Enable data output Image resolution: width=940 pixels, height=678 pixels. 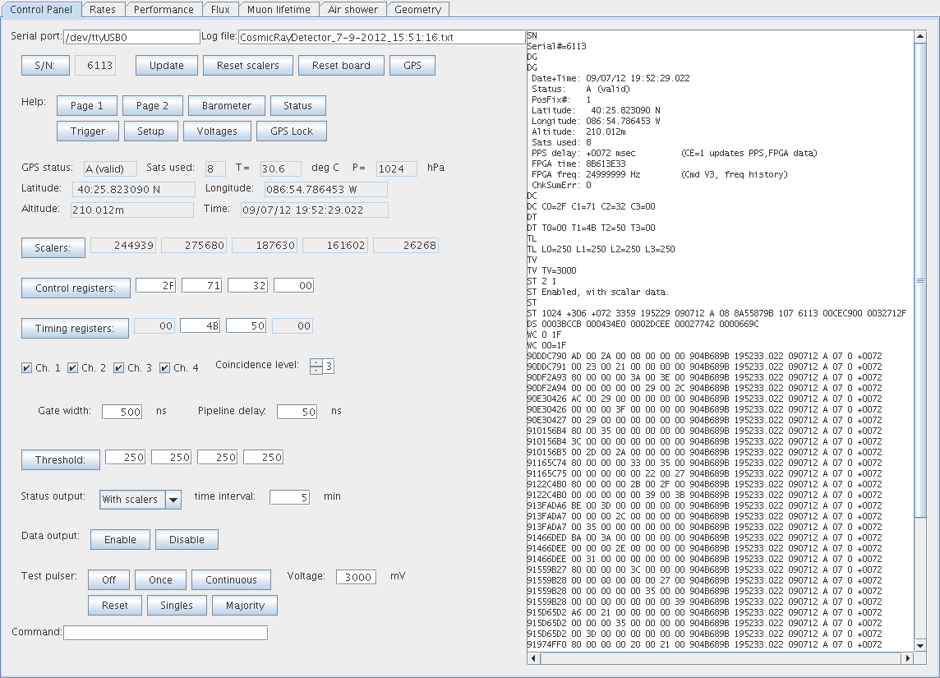point(119,540)
